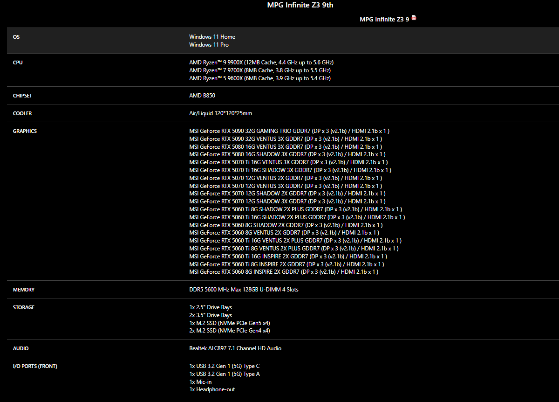The image size is (559, 402).
Task: Click the MPG Infinite Z3 9th page title
Action: tap(300, 5)
